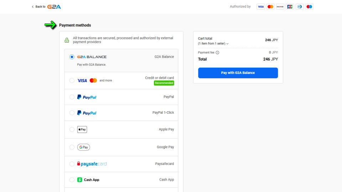Click the JCB badge in header

[290, 7]
